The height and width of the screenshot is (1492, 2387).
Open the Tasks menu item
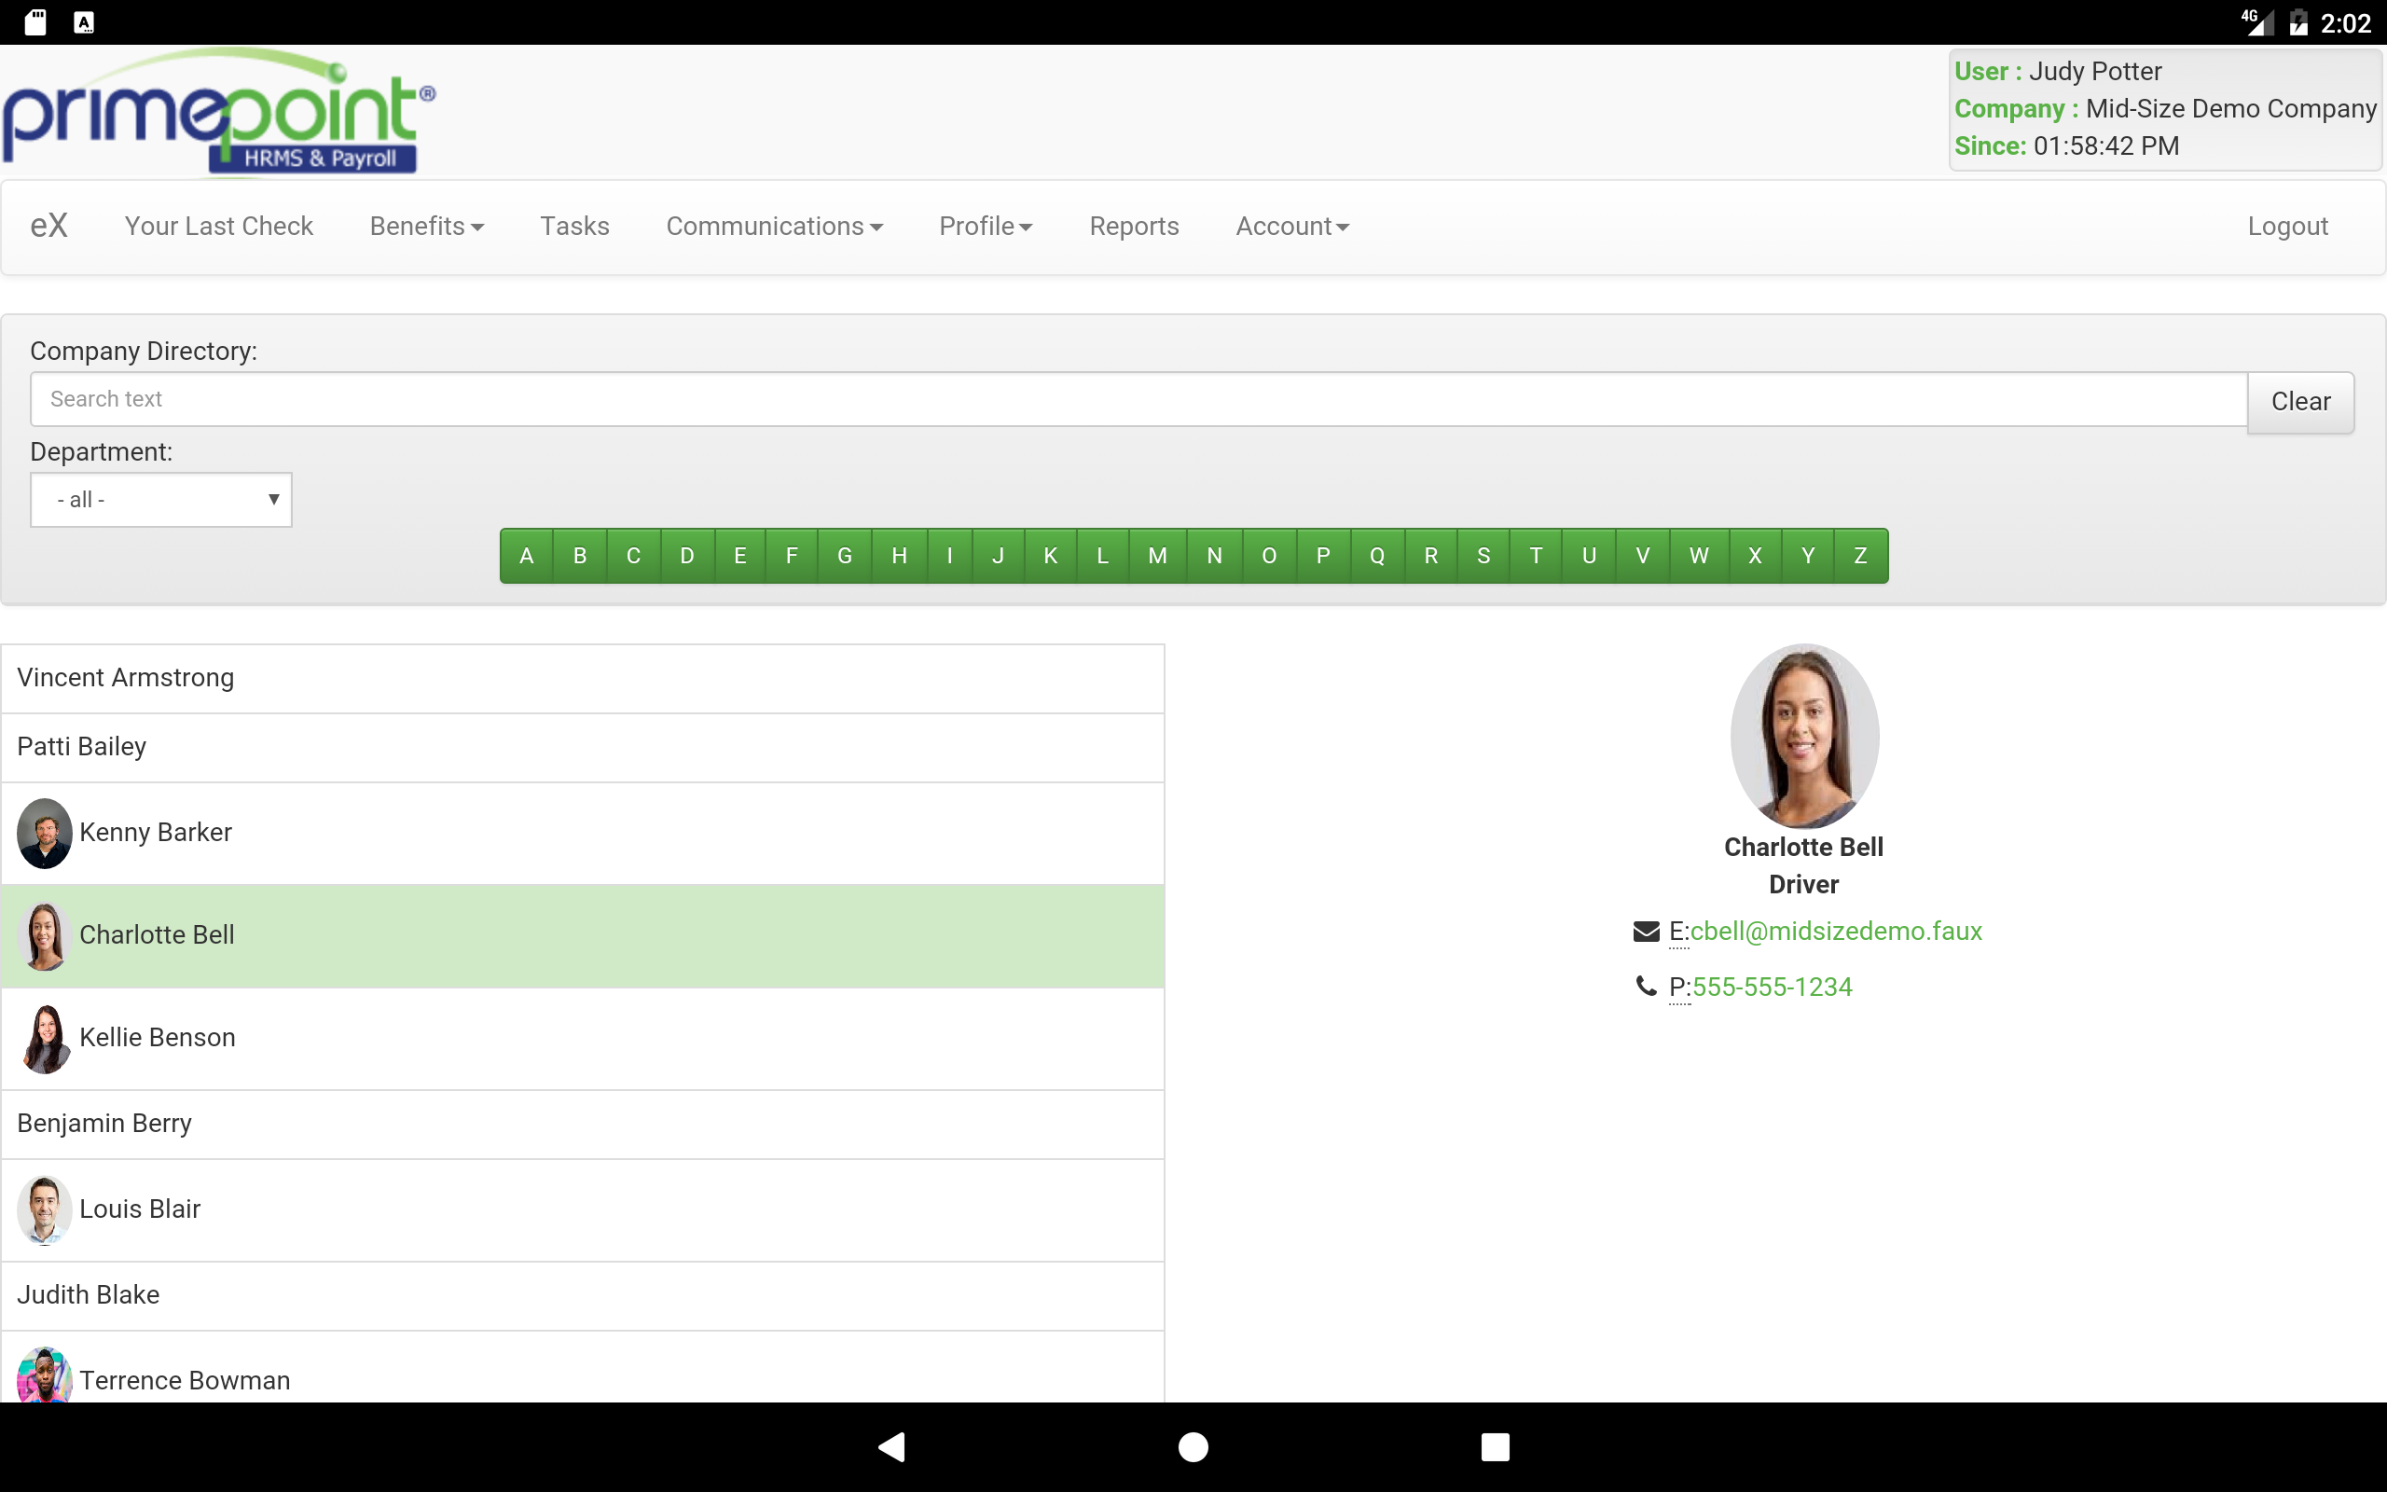pyautogui.click(x=574, y=226)
